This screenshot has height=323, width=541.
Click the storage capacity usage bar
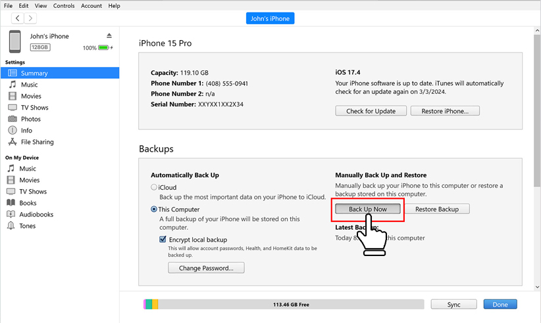coord(284,305)
